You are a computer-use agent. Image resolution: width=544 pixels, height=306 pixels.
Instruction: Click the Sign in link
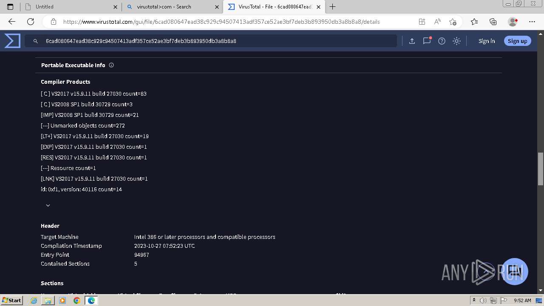pyautogui.click(x=487, y=41)
